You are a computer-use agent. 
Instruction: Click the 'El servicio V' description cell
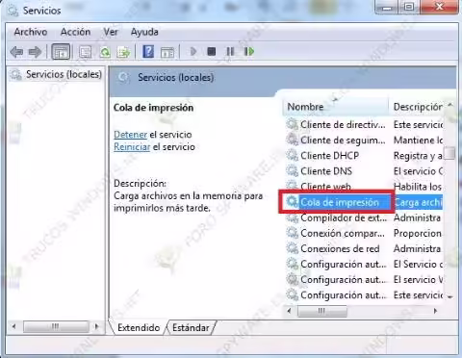[418, 280]
